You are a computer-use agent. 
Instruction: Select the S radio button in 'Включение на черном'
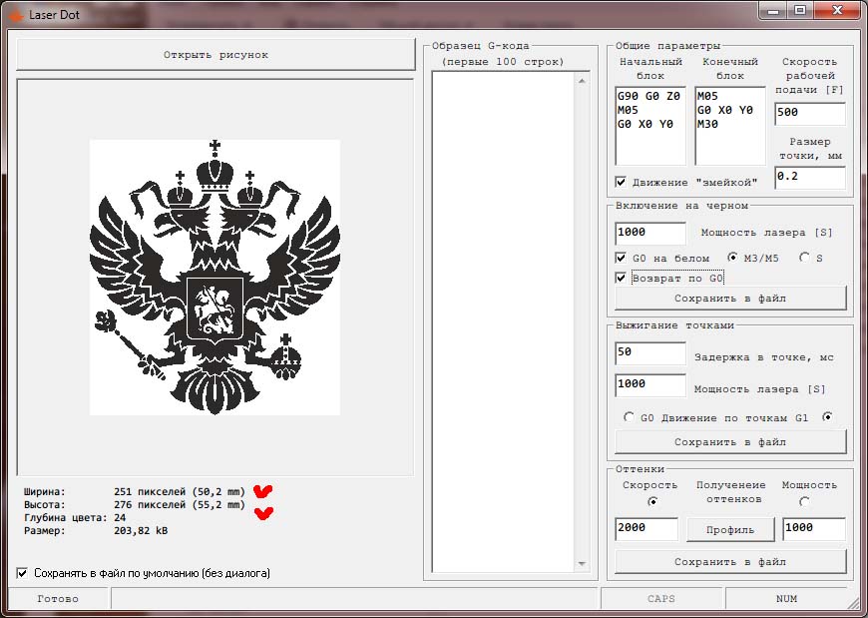pyautogui.click(x=804, y=258)
